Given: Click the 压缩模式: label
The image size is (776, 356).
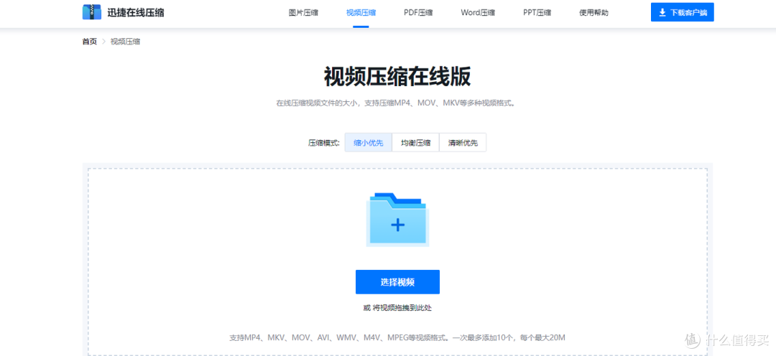Looking at the screenshot, I should click(x=324, y=144).
